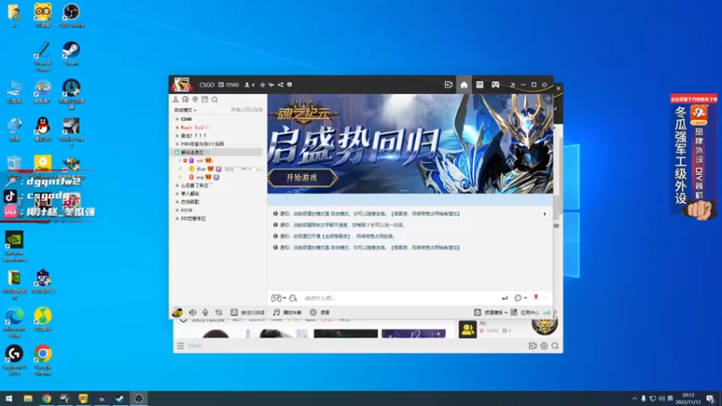Click the hold F2 to speak button
The width and height of the screenshot is (722, 406).
click(x=247, y=312)
